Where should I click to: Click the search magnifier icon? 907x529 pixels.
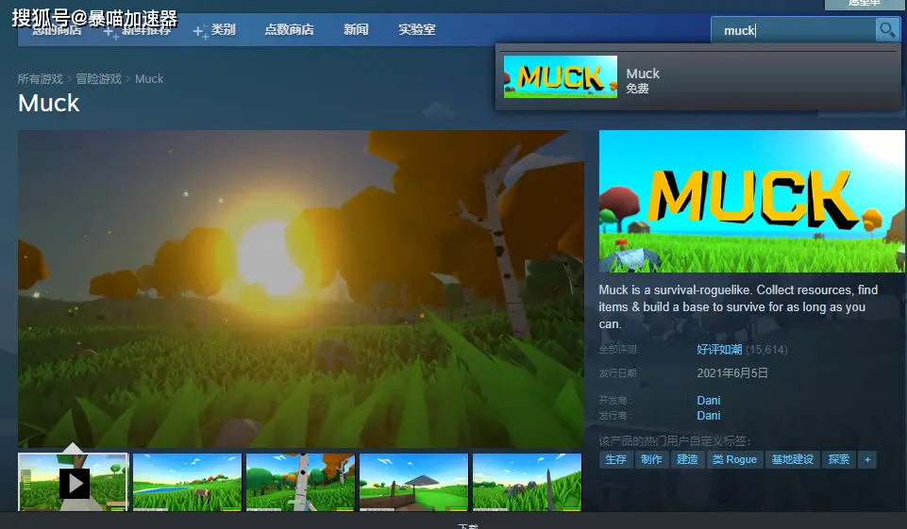[x=886, y=29]
